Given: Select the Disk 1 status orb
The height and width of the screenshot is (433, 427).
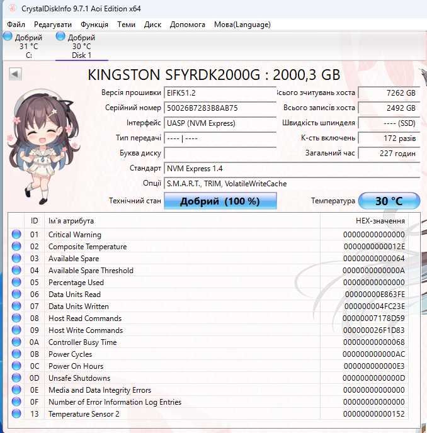Looking at the screenshot, I should (60, 36).
